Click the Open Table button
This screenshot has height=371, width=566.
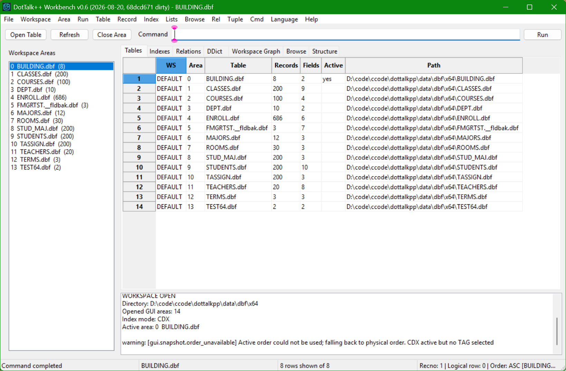[x=26, y=35]
